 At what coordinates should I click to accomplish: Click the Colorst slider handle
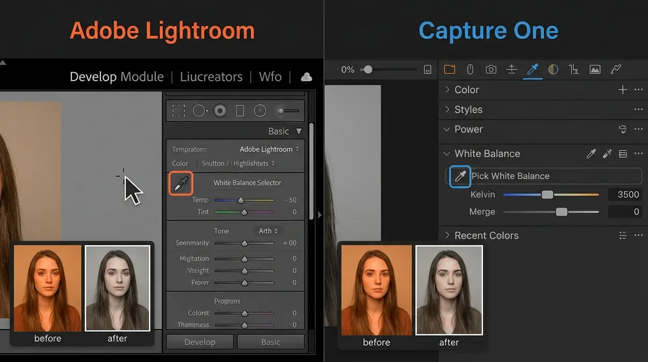click(x=244, y=314)
